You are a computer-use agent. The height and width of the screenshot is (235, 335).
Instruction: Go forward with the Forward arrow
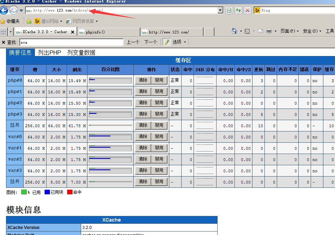point(14,10)
